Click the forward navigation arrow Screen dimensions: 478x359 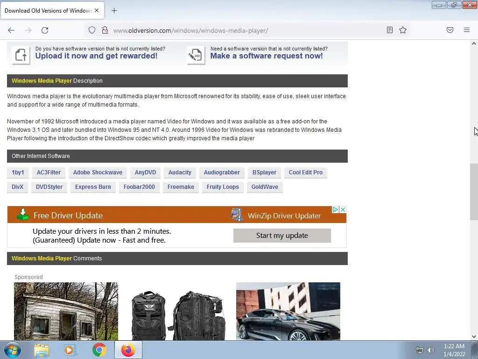(28, 30)
